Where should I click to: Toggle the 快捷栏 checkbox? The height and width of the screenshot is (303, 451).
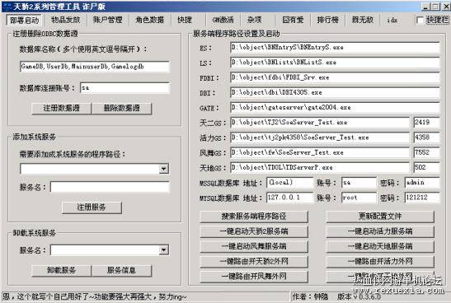click(x=420, y=20)
